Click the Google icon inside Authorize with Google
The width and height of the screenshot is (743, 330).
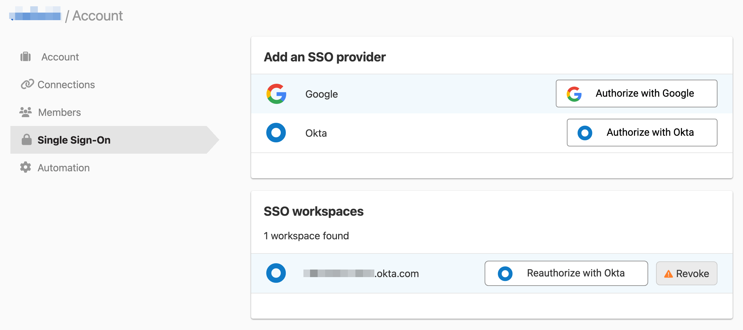(x=574, y=94)
